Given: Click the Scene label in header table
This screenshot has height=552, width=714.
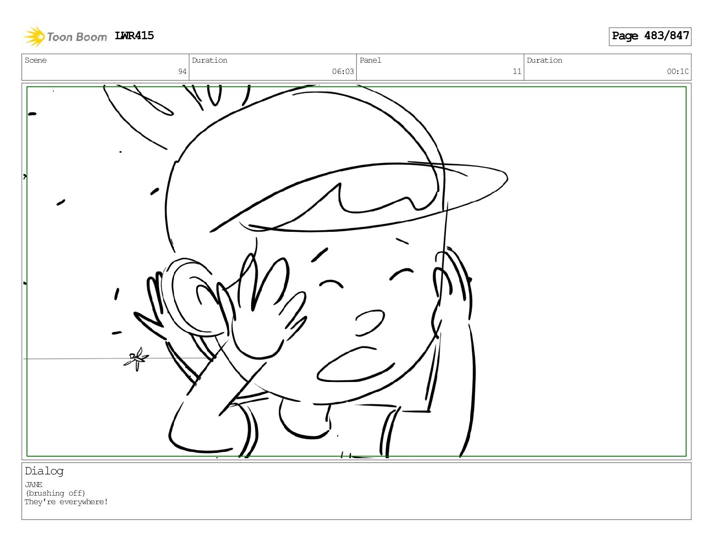Looking at the screenshot, I should (36, 60).
